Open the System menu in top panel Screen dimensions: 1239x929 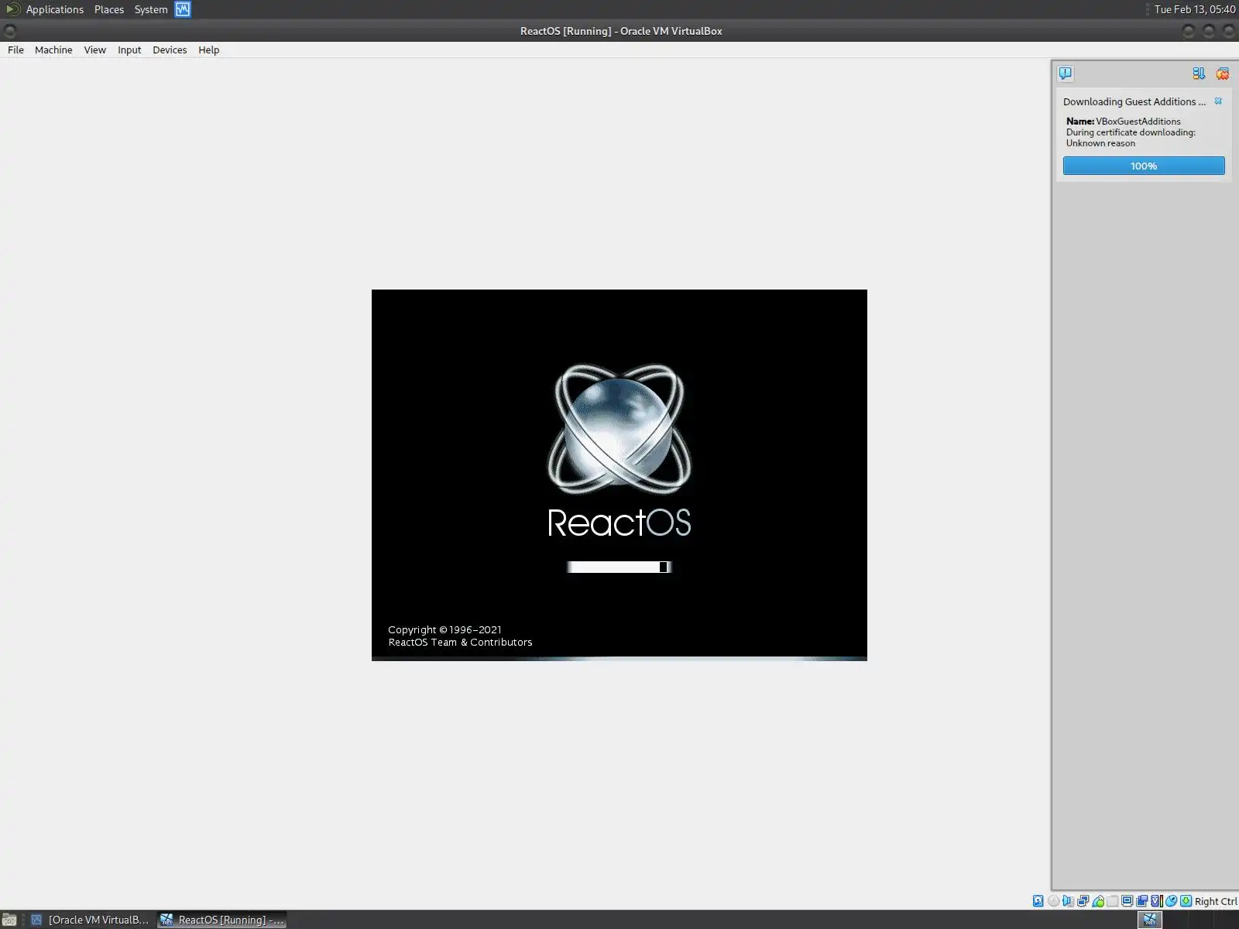[x=151, y=9]
